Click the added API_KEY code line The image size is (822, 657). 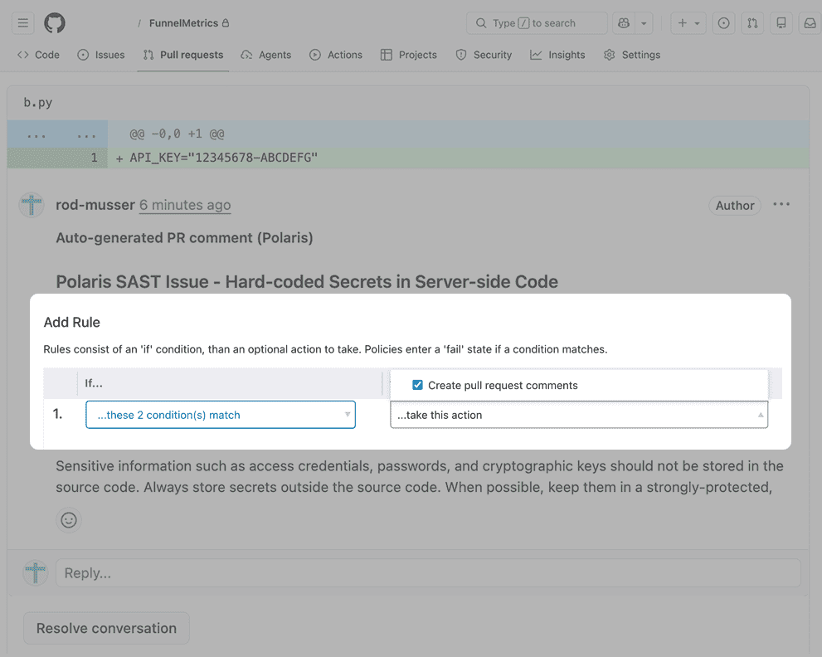point(224,158)
